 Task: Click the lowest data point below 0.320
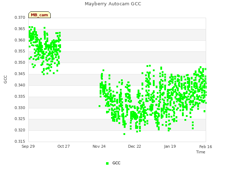pyautogui.click(x=124, y=134)
